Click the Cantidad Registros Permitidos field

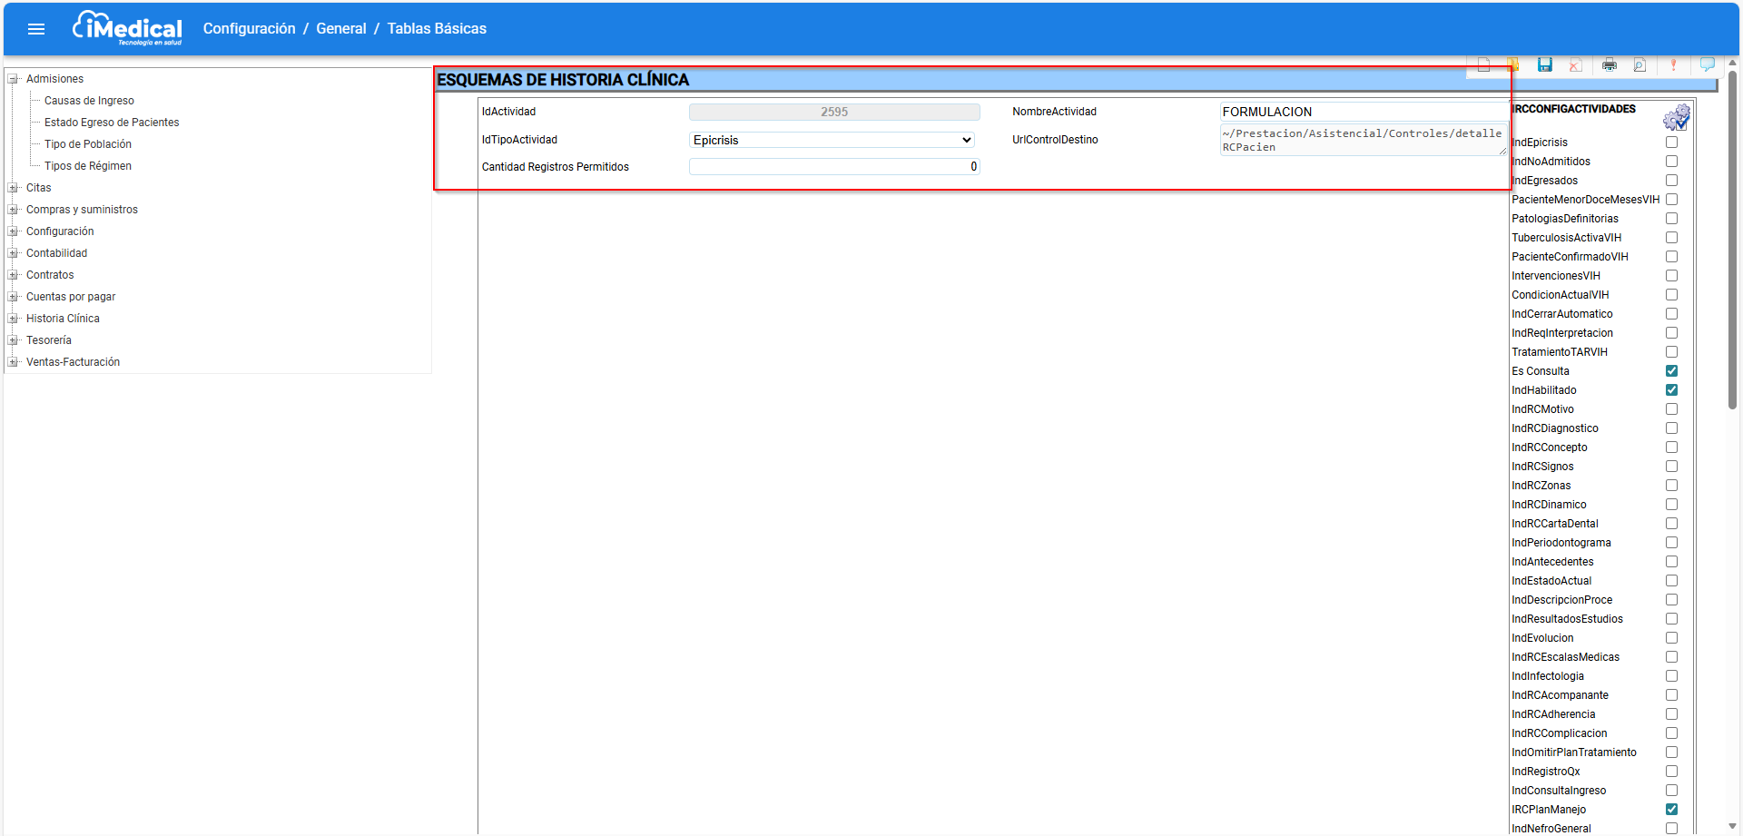pyautogui.click(x=833, y=167)
